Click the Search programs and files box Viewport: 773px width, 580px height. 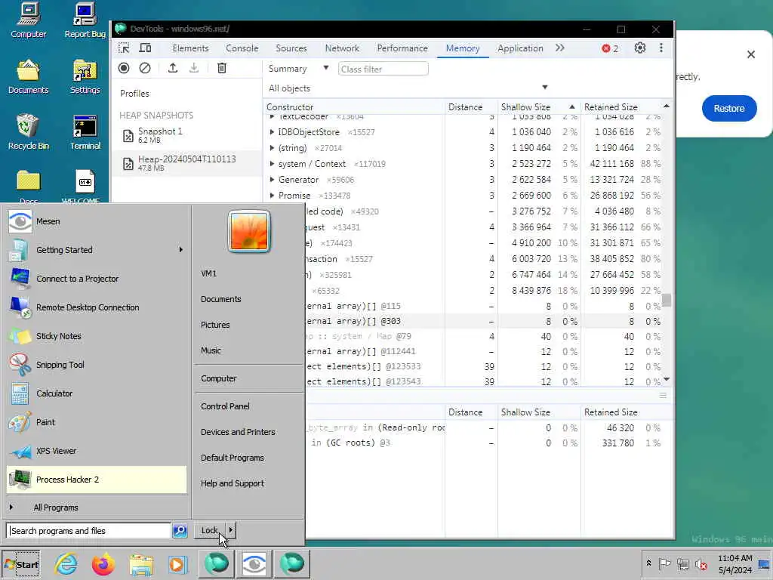click(x=89, y=531)
